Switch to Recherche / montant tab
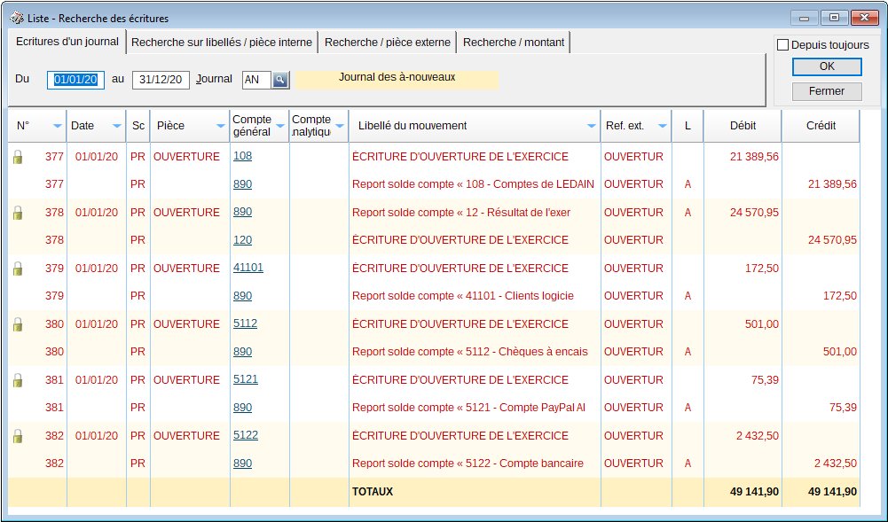Image resolution: width=888 pixels, height=522 pixels. (x=513, y=43)
